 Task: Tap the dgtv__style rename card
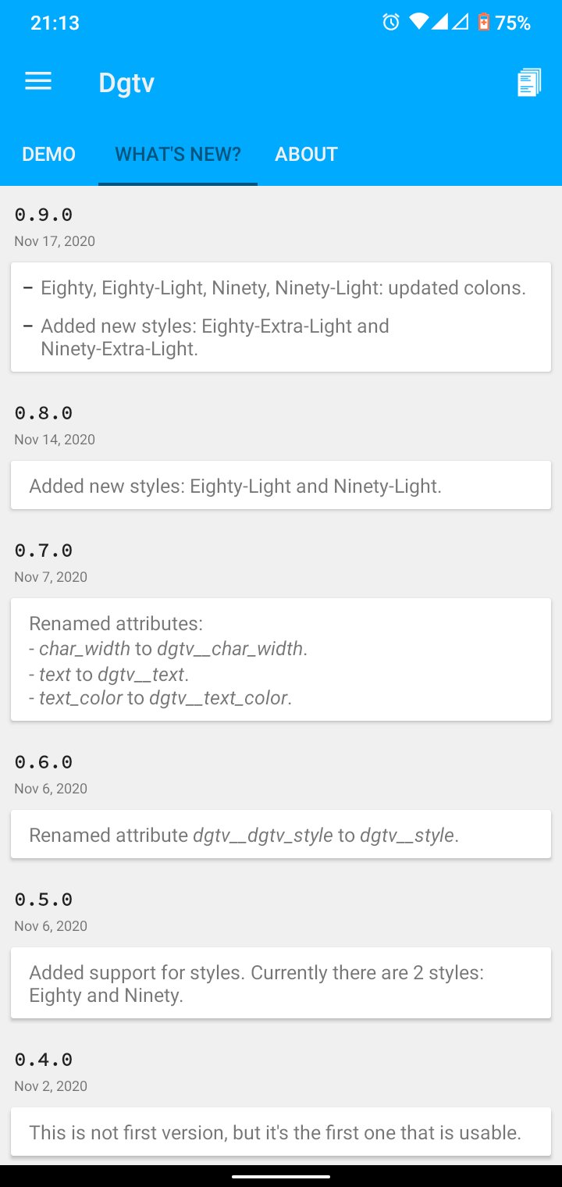pyautogui.click(x=281, y=835)
